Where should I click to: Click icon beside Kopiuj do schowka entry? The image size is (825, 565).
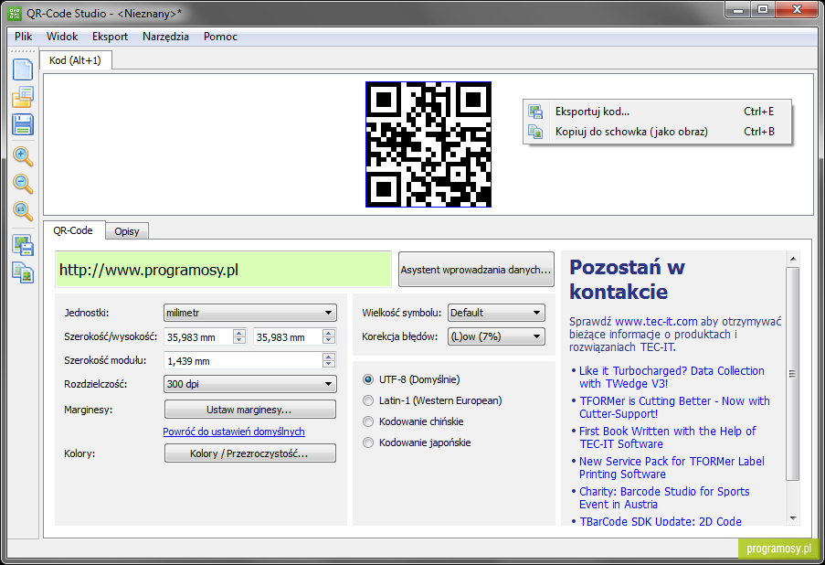click(535, 132)
